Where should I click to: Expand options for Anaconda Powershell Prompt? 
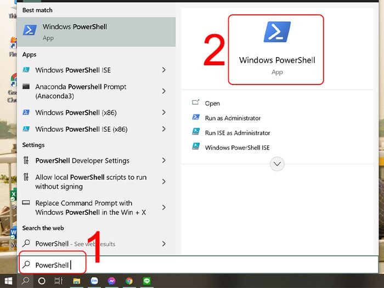pyautogui.click(x=164, y=91)
